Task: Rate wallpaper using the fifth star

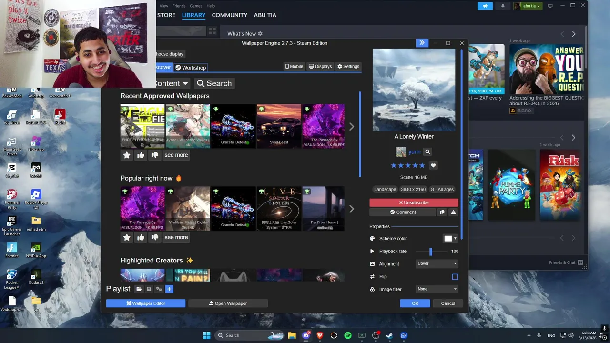Action: click(422, 165)
